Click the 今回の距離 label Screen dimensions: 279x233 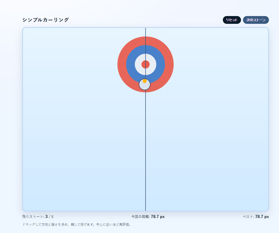tap(141, 217)
